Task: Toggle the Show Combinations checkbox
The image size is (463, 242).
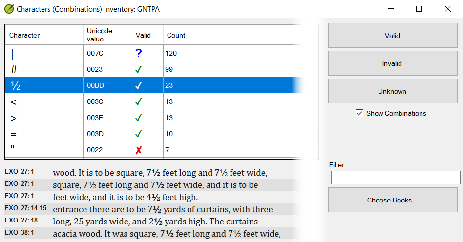Action: (x=359, y=113)
